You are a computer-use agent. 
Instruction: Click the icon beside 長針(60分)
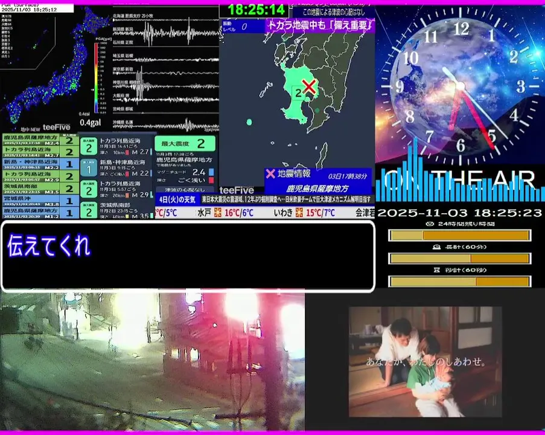click(436, 246)
